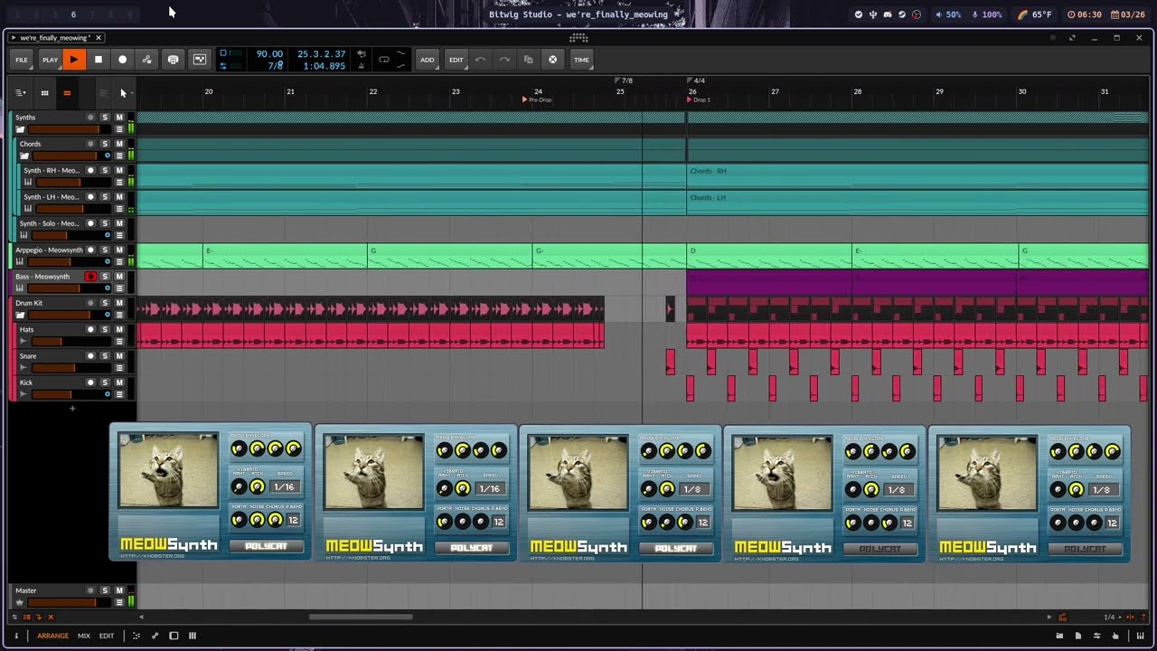Open vibrato speed 1/8 on fourth MeowSynth
1157x651 pixels.
point(897,490)
